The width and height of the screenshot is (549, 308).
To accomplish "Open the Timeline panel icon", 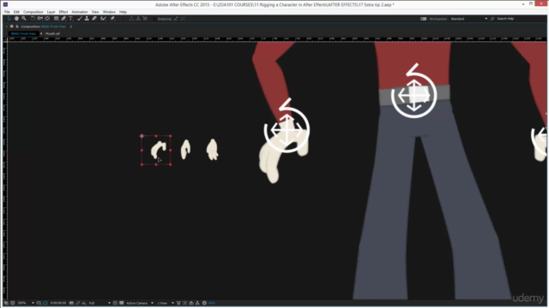I will point(191,303).
